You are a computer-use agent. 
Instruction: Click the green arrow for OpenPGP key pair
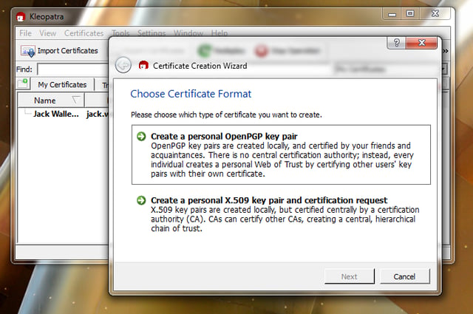coord(141,137)
